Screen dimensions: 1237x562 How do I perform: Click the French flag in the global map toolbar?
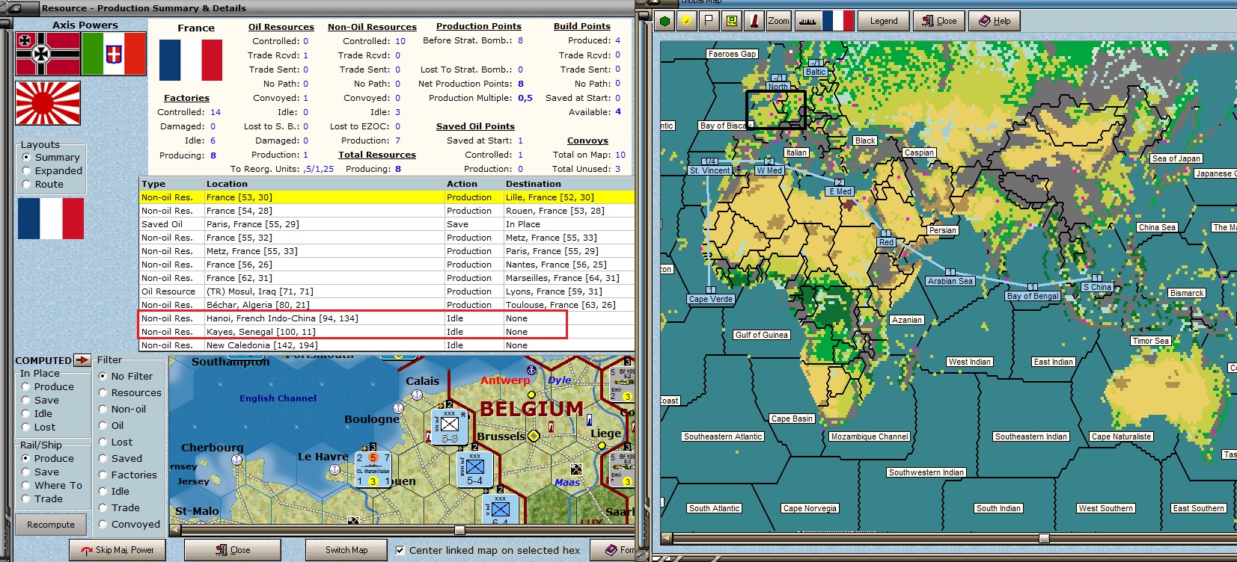838,21
